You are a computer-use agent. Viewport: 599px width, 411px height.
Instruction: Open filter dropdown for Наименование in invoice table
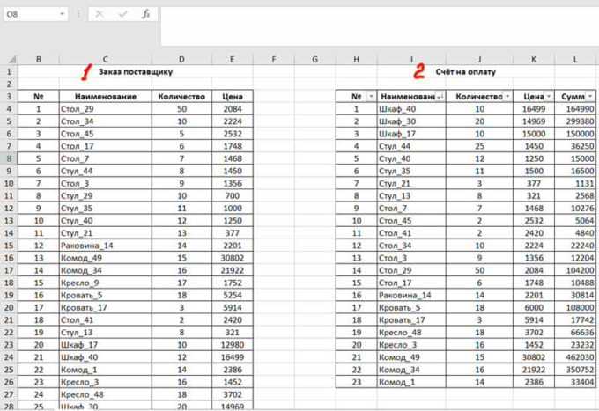pos(440,97)
